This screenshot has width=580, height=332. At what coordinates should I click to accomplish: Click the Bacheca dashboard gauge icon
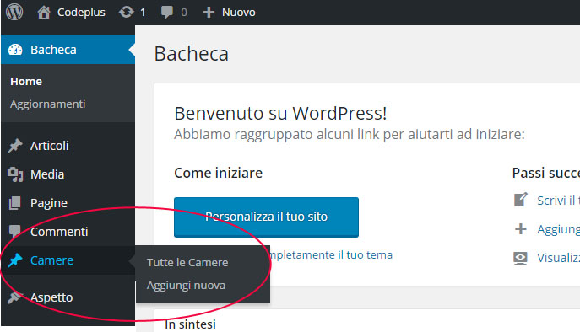pyautogui.click(x=15, y=50)
